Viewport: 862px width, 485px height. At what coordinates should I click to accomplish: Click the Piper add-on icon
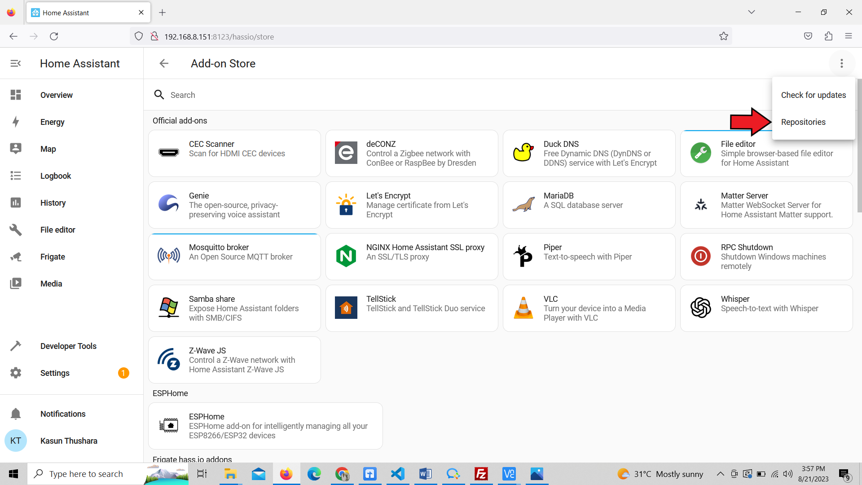pos(523,256)
